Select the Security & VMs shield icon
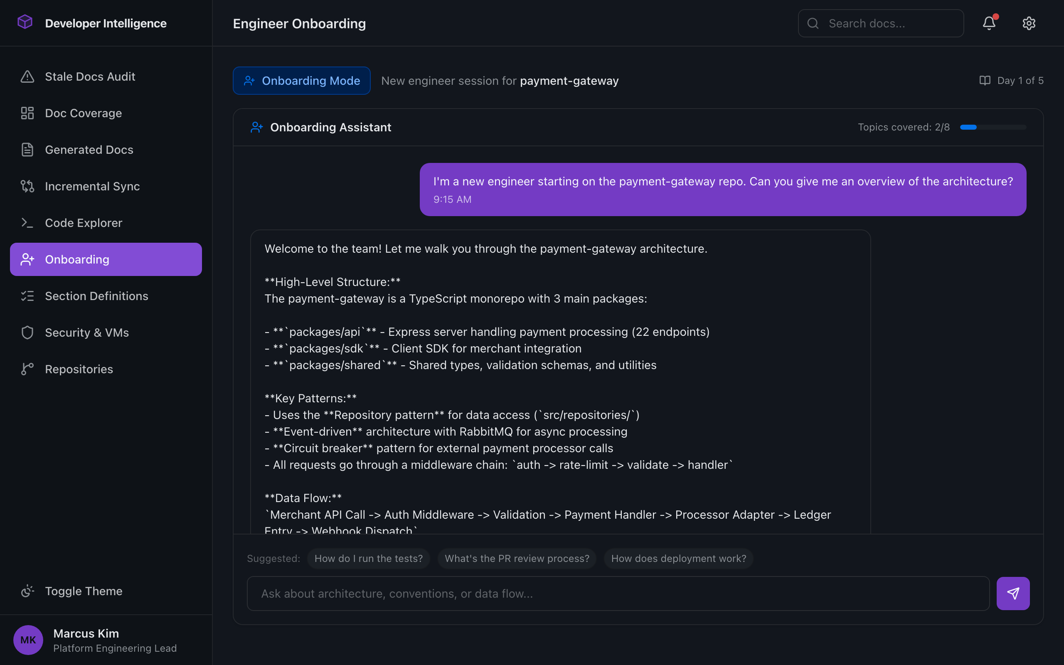1064x665 pixels. [28, 332]
